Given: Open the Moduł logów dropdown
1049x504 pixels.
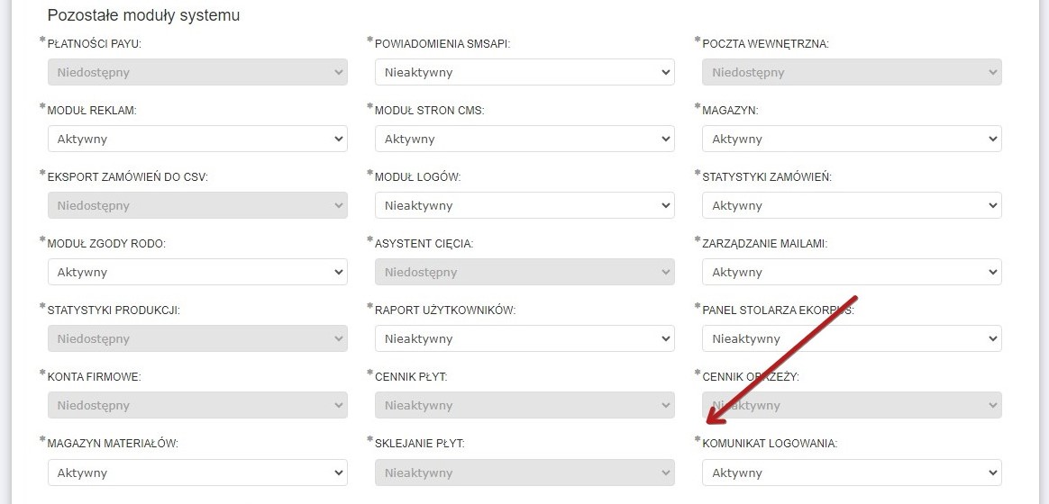Looking at the screenshot, I should [524, 205].
